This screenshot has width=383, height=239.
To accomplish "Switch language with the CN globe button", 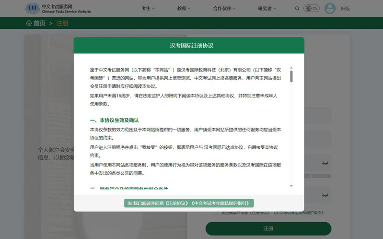I will point(312,8).
